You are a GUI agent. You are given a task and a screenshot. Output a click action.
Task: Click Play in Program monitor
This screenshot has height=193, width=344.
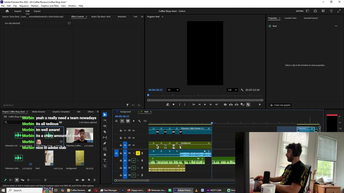[x=205, y=105]
